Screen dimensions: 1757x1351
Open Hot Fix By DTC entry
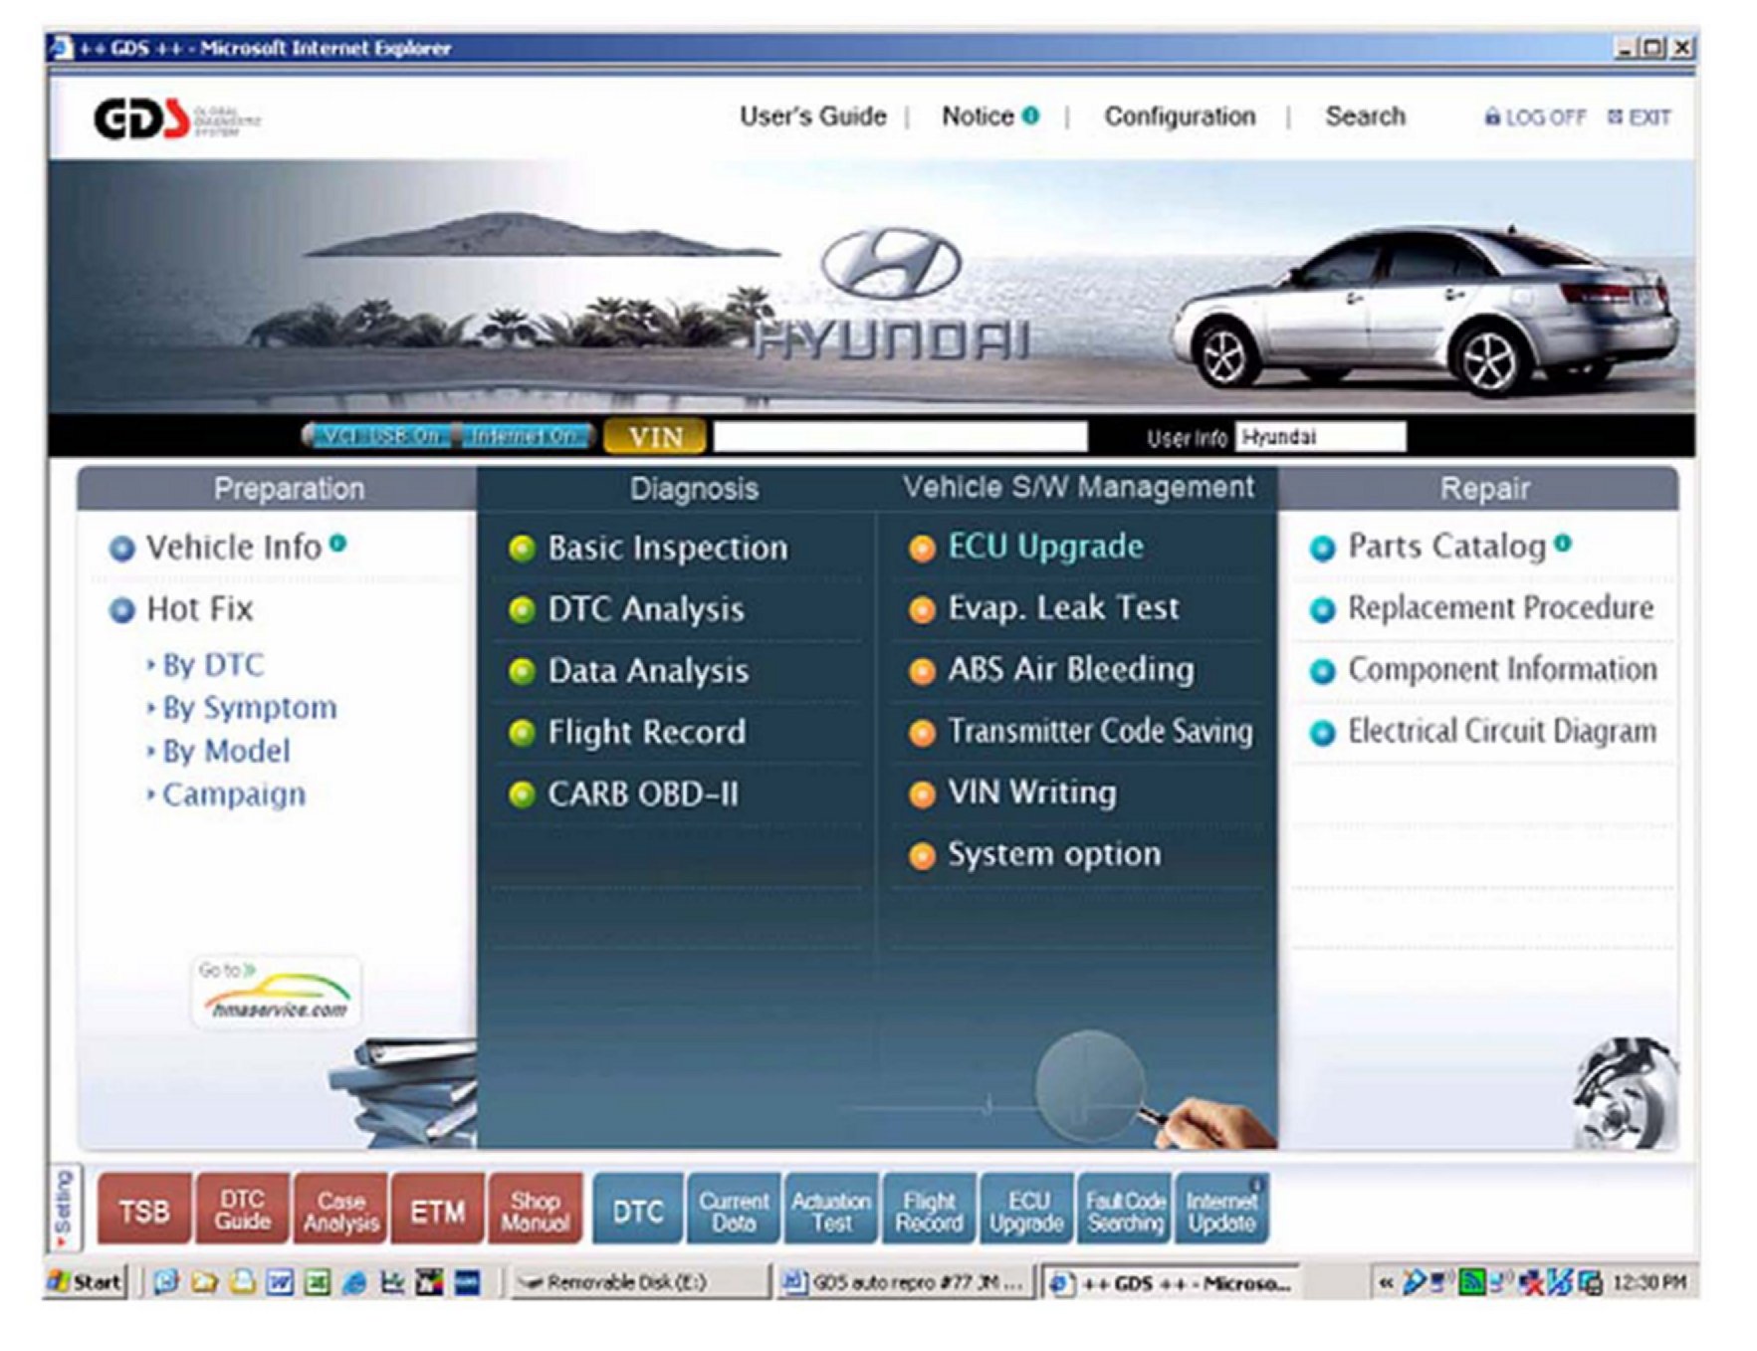213,665
